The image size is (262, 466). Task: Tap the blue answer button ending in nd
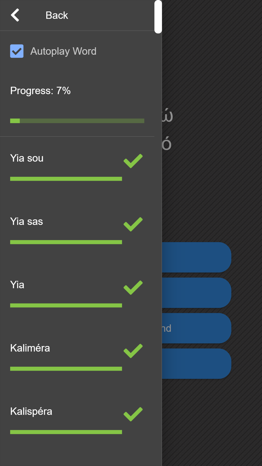click(196, 328)
